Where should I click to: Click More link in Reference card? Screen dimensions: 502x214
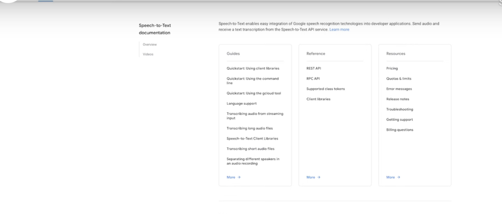pos(313,177)
